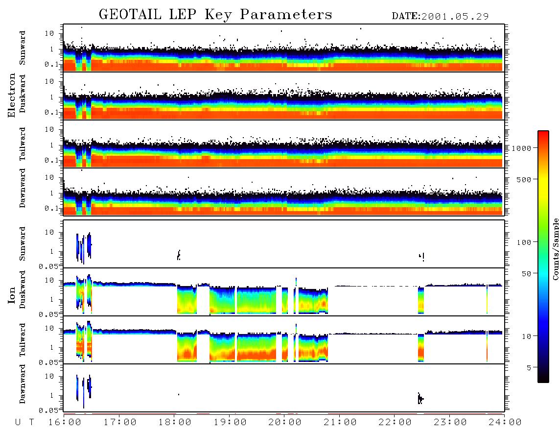
Task: Select the Ion Dawnward panel label
Action: coord(23,384)
